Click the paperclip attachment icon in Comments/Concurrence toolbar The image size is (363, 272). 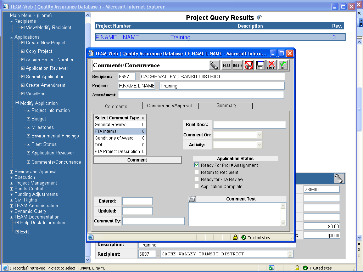tap(214, 65)
